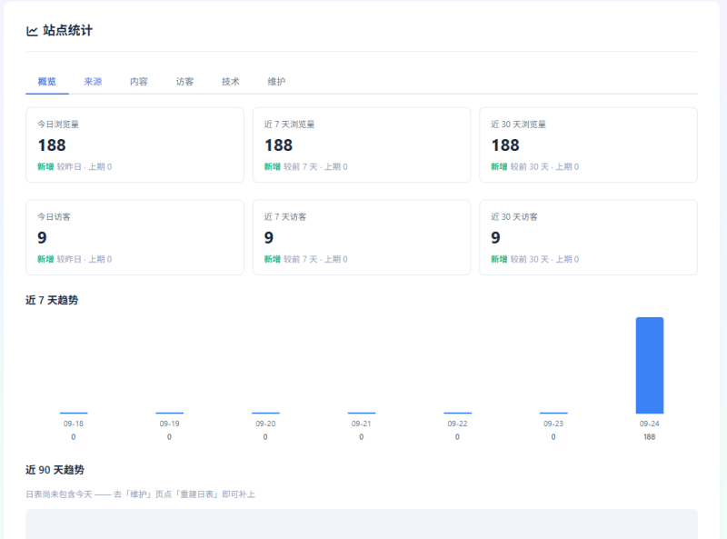Click the 站点统计 page heading
The image size is (727, 539).
[x=67, y=31]
